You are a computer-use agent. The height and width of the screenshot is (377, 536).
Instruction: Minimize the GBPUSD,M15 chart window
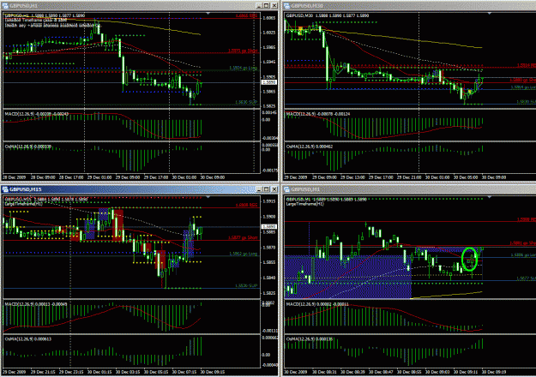260,189
